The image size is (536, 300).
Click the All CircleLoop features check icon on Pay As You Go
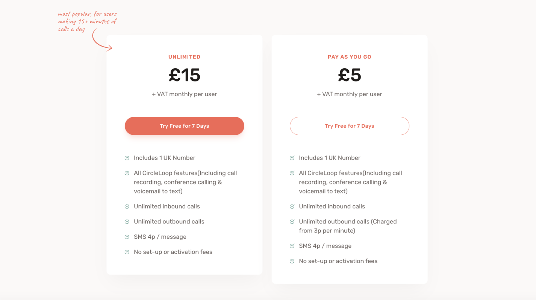292,173
